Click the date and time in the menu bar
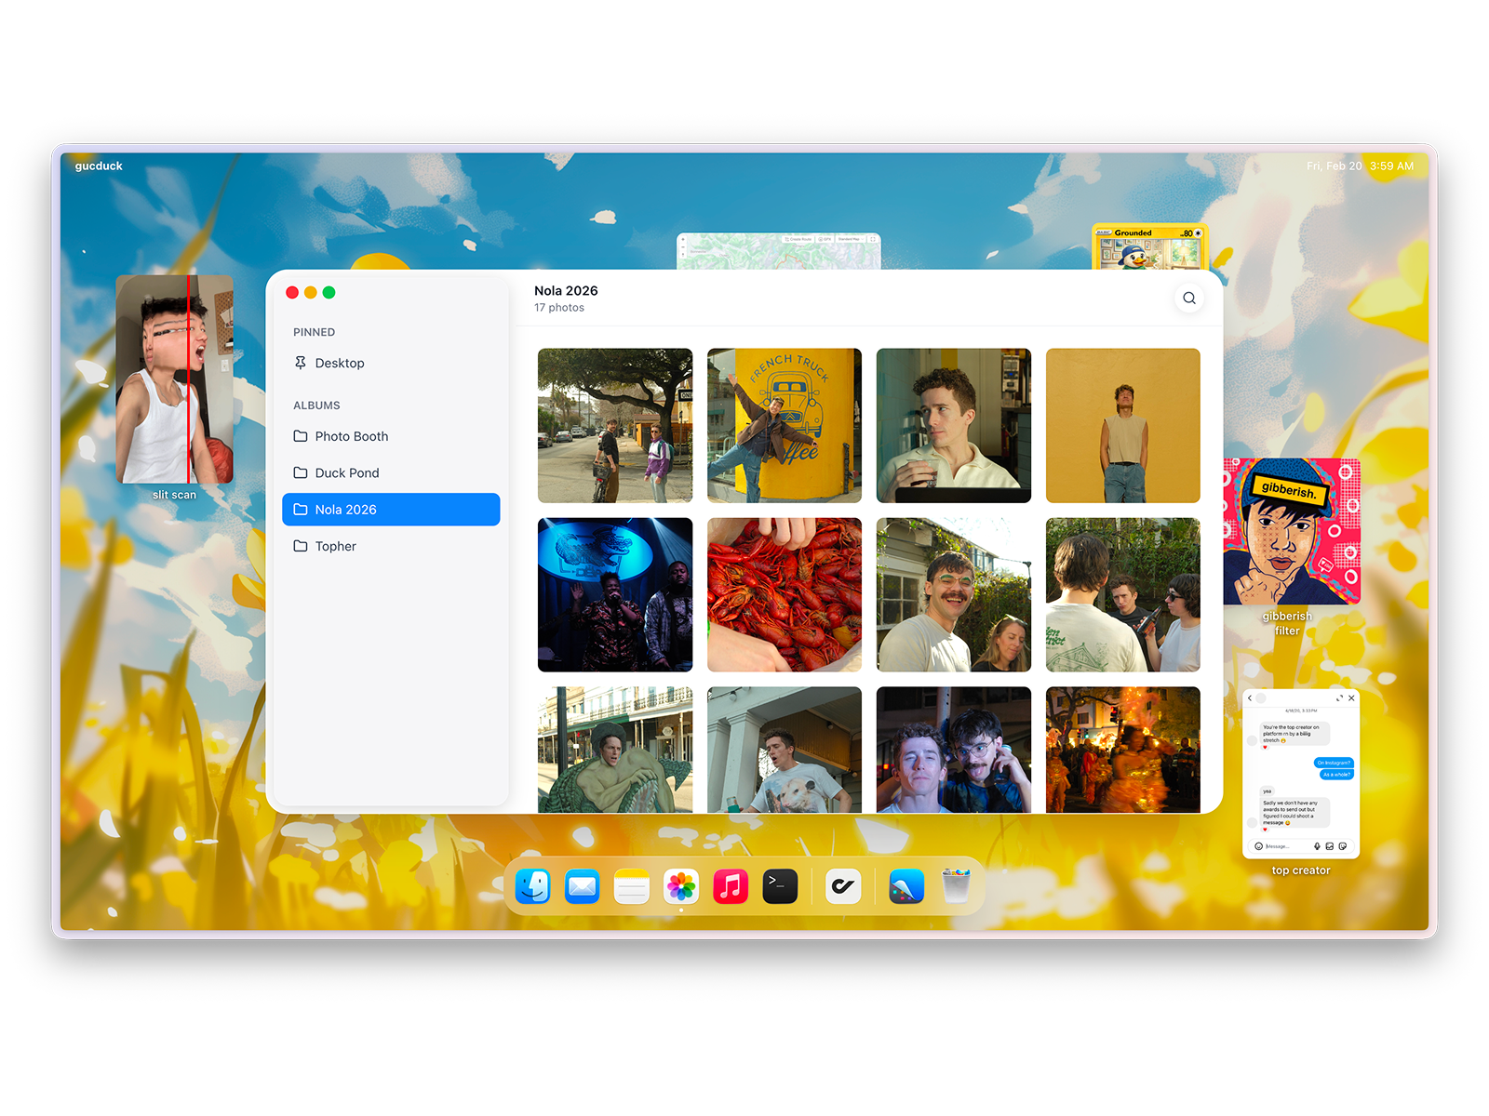The image size is (1489, 1116). (1360, 166)
